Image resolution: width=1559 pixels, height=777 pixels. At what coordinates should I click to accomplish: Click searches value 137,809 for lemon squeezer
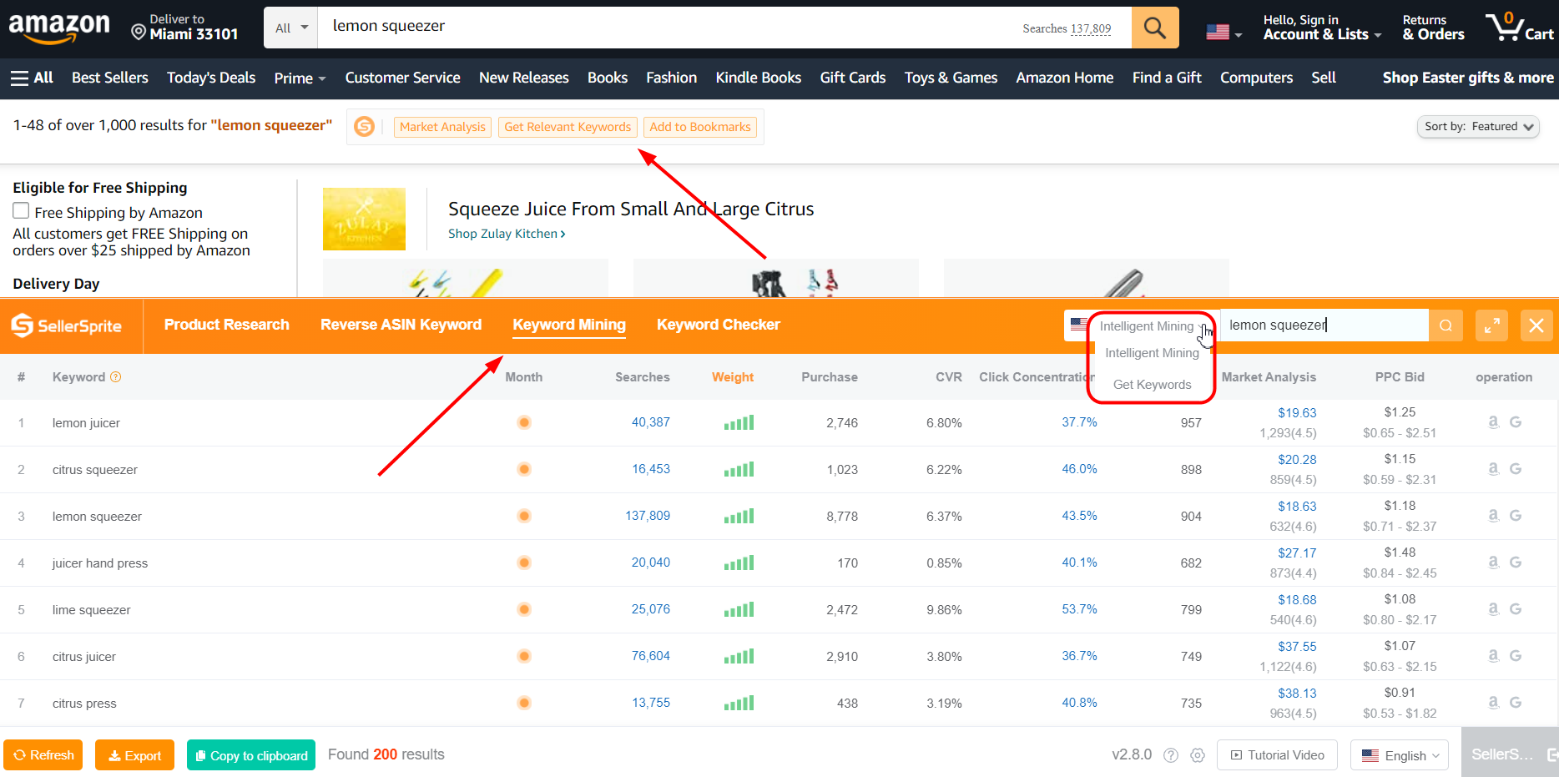[648, 516]
